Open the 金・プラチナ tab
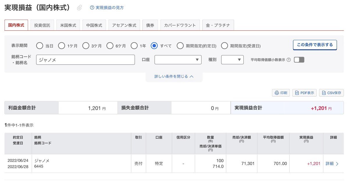Viewport: 349px width, 181px height. (x=218, y=25)
